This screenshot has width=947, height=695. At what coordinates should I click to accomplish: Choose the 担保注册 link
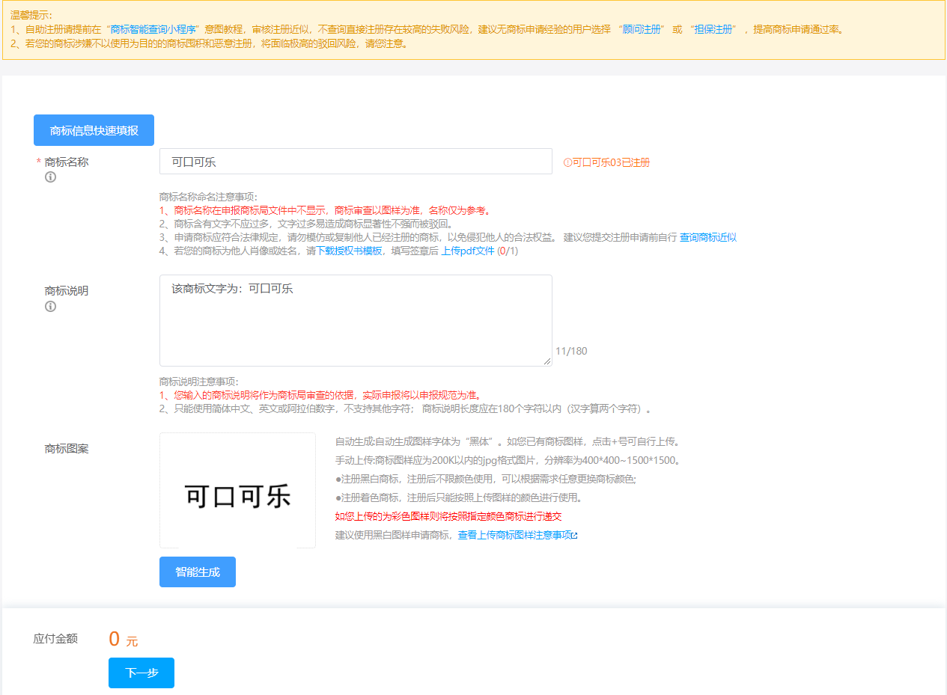[x=713, y=30]
